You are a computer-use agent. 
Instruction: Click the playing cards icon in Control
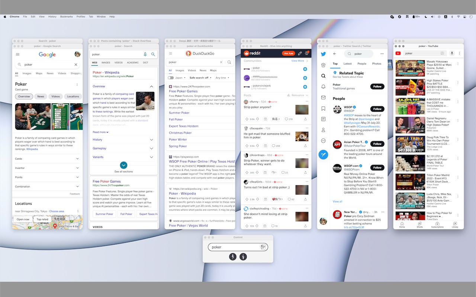point(263,247)
